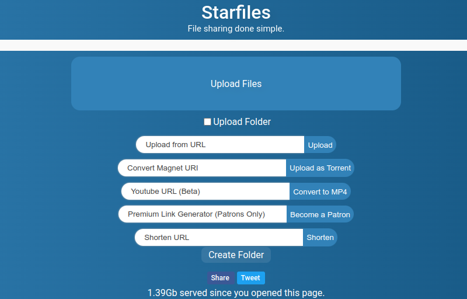This screenshot has height=299, width=467.
Task: Open the Starfiles title heading link
Action: click(x=236, y=12)
